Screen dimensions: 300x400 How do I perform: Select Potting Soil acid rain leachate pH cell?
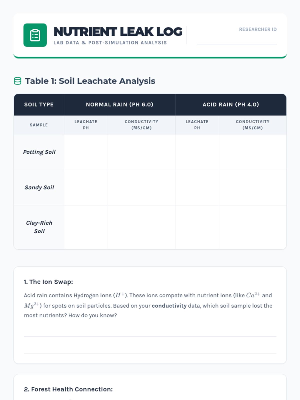coord(197,152)
